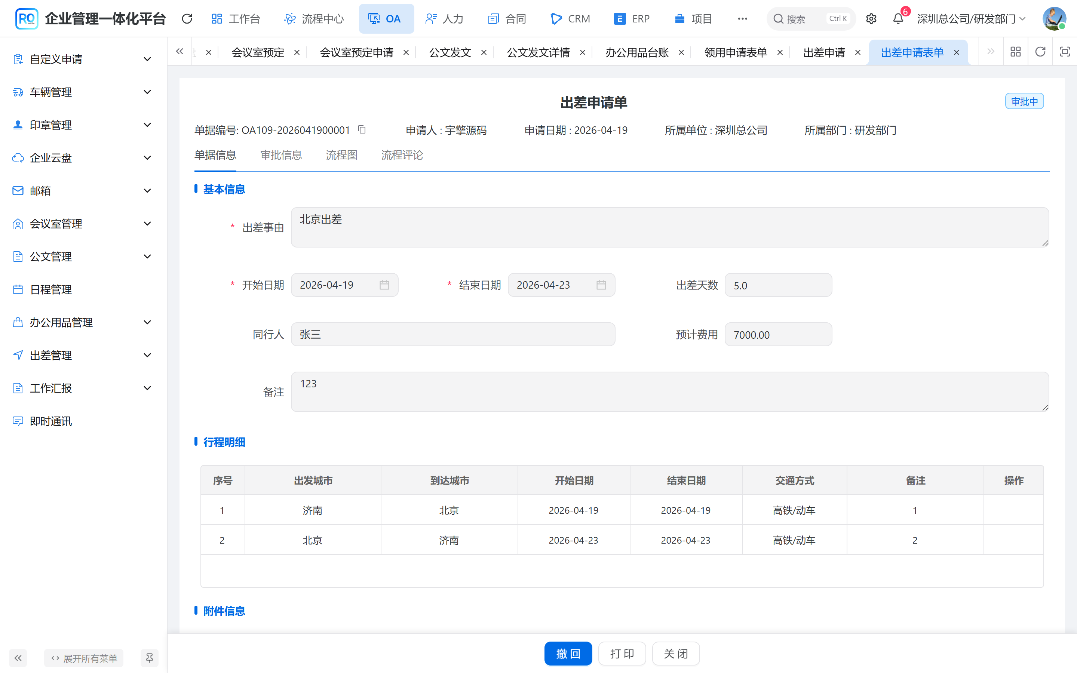This screenshot has width=1077, height=673.
Task: Click the 预计费用 field showing 7000.00
Action: 778,334
